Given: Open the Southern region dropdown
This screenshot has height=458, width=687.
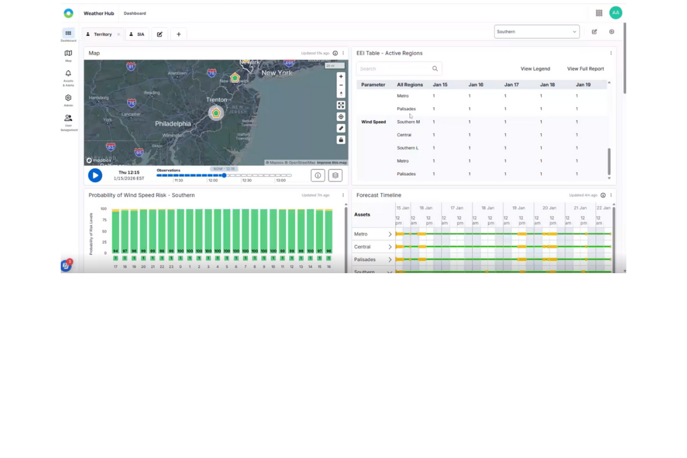Looking at the screenshot, I should (x=536, y=32).
